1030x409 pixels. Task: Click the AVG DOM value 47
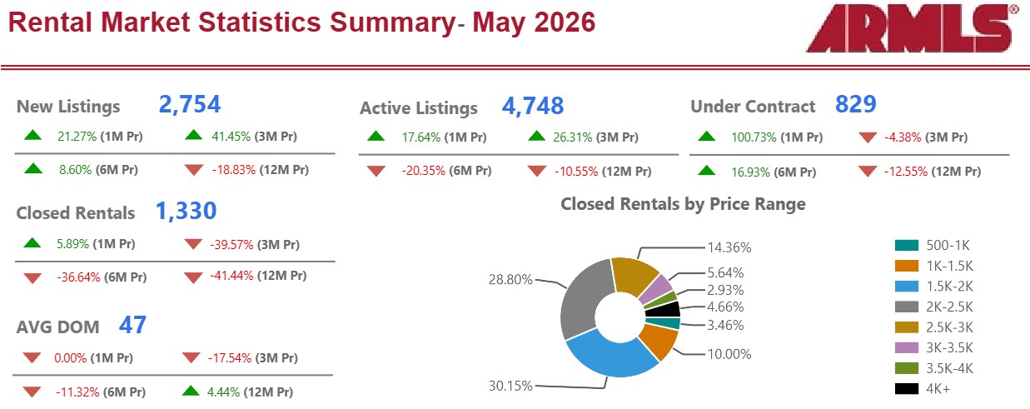click(x=133, y=325)
